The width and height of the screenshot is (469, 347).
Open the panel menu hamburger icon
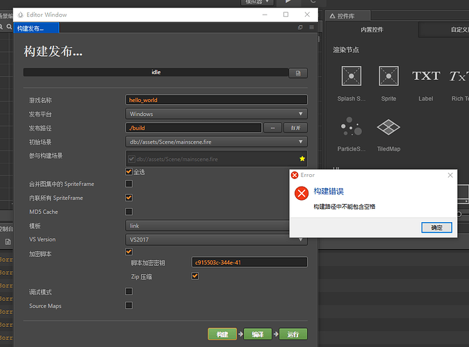click(x=311, y=28)
